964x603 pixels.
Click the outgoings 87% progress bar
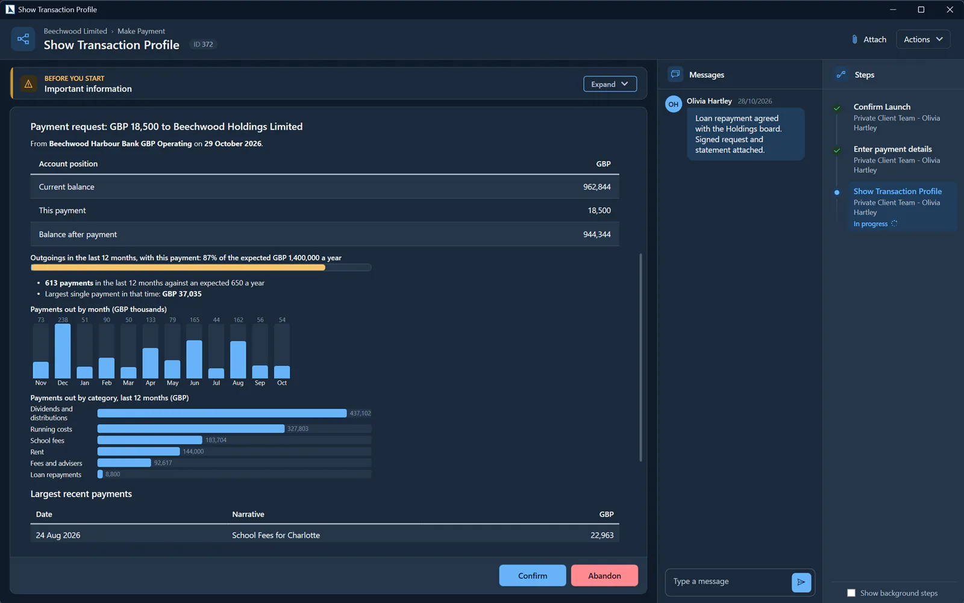(x=201, y=267)
